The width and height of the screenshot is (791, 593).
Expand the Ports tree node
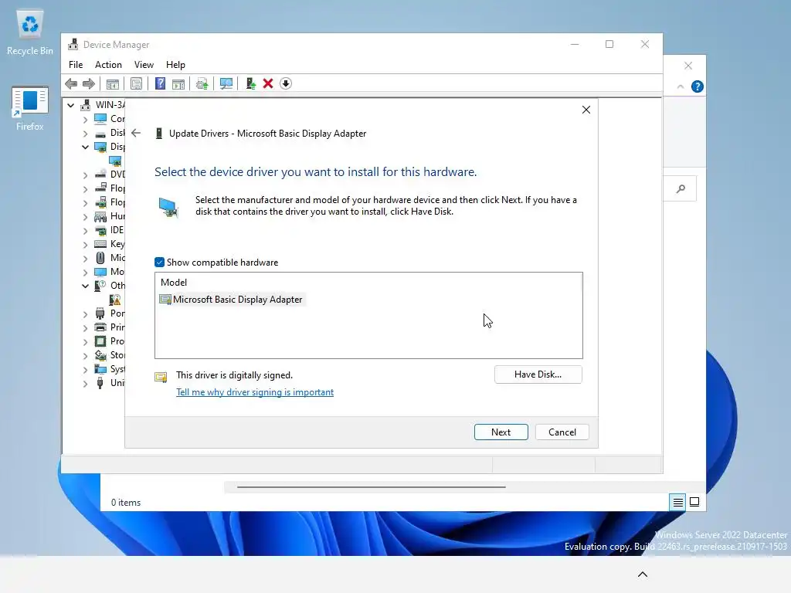point(85,313)
